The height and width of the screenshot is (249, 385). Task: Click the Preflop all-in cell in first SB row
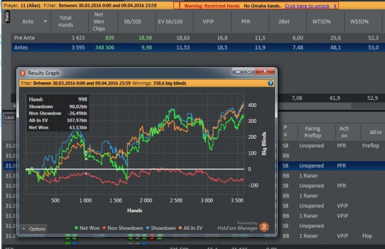pyautogui.click(x=371, y=146)
